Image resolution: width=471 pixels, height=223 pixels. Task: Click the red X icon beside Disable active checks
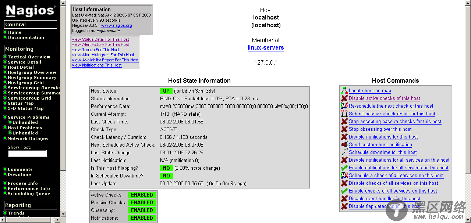coord(344,98)
